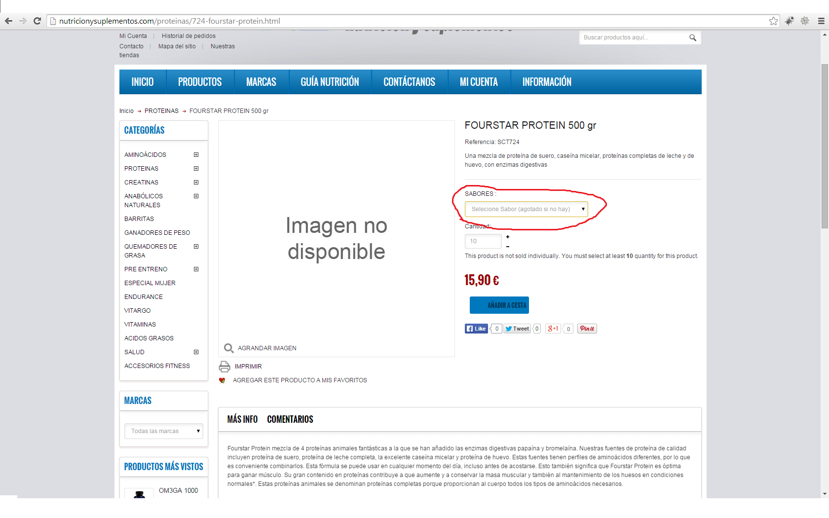The width and height of the screenshot is (829, 518).
Task: Open ENDURANCE category
Action: pyautogui.click(x=144, y=297)
